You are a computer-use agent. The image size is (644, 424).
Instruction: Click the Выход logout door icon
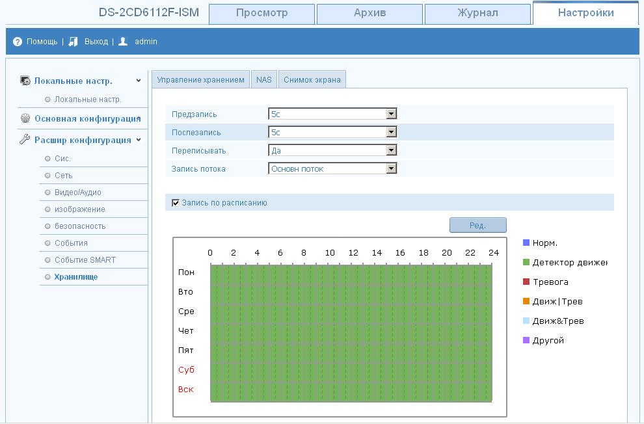coord(74,42)
